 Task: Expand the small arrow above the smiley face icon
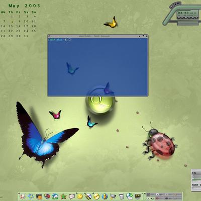pos(77,193)
